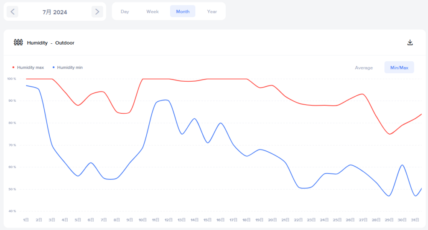Open the Year view tab
428x230 pixels.
coord(212,11)
